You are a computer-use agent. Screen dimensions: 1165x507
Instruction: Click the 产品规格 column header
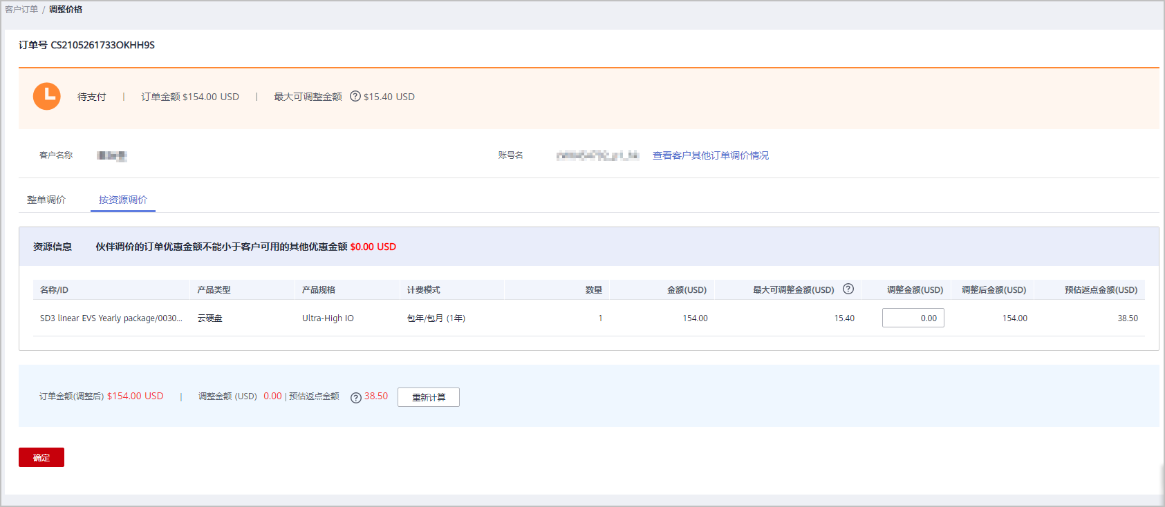click(319, 290)
